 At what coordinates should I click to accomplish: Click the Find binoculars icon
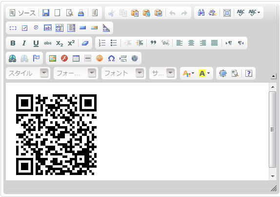201,13
